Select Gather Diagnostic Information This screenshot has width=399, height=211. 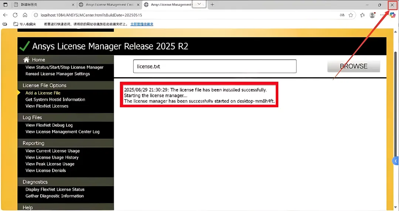(x=54, y=196)
